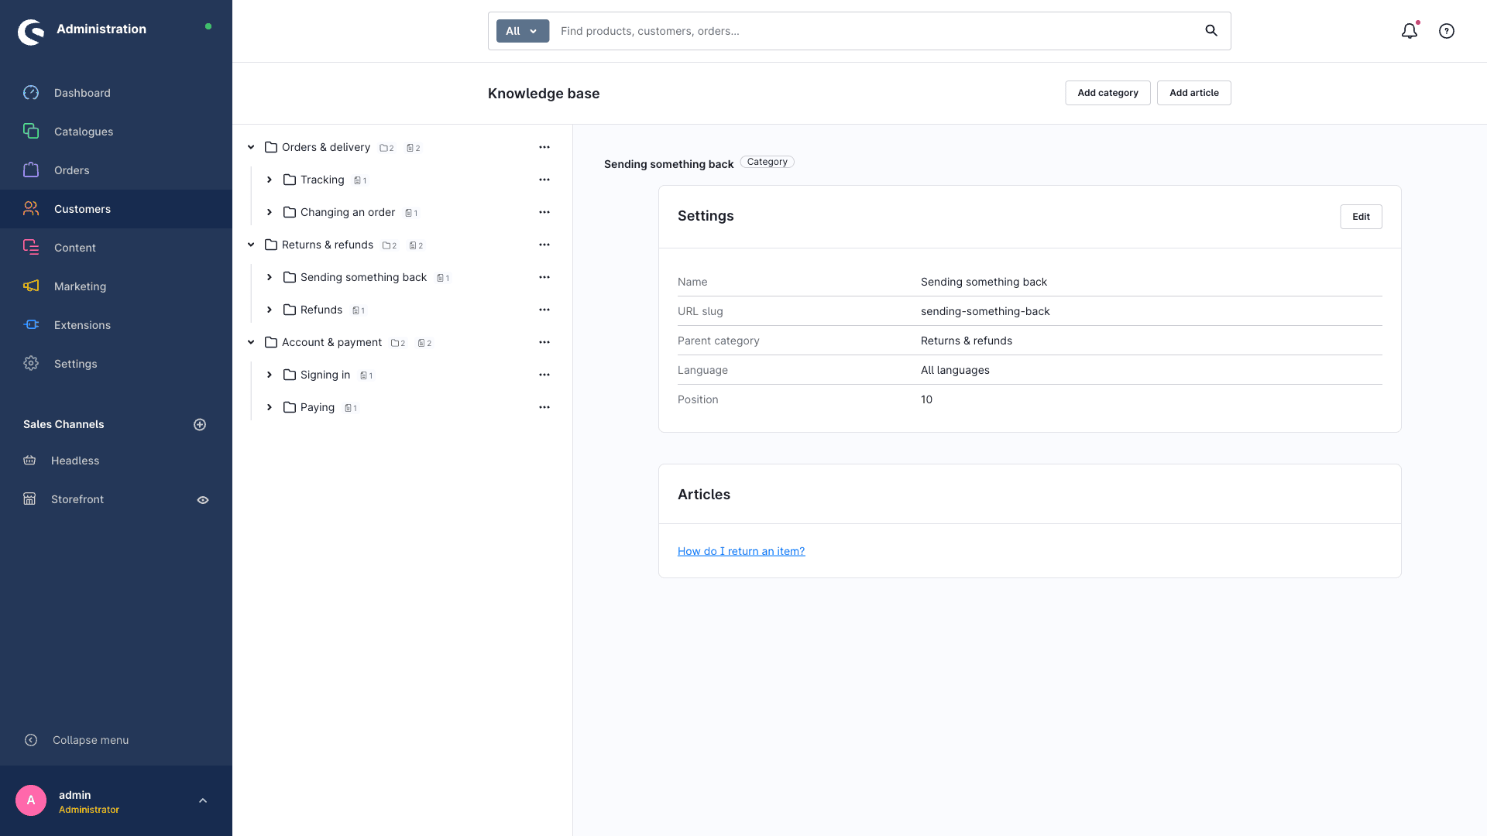Image resolution: width=1487 pixels, height=836 pixels.
Task: Expand the Tracking tree node
Action: click(270, 180)
